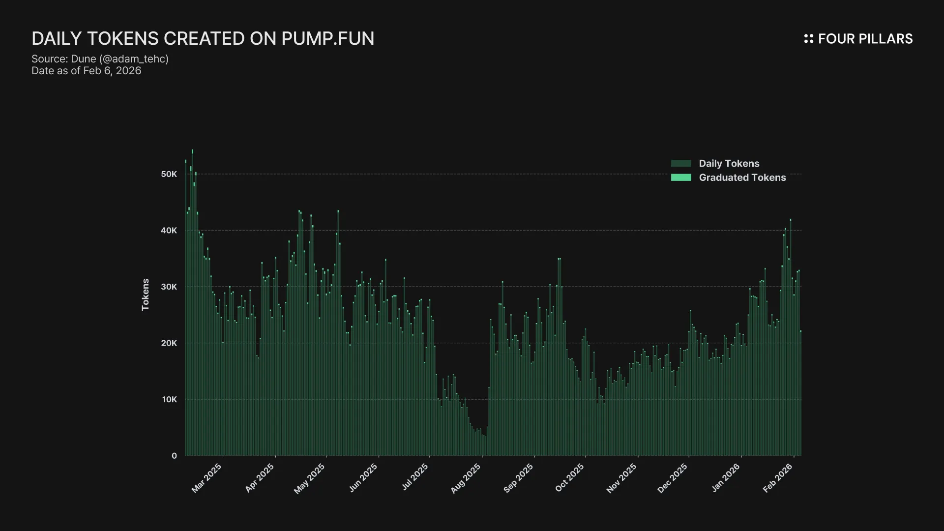Select the Dec 2025 x-axis label

click(673, 478)
